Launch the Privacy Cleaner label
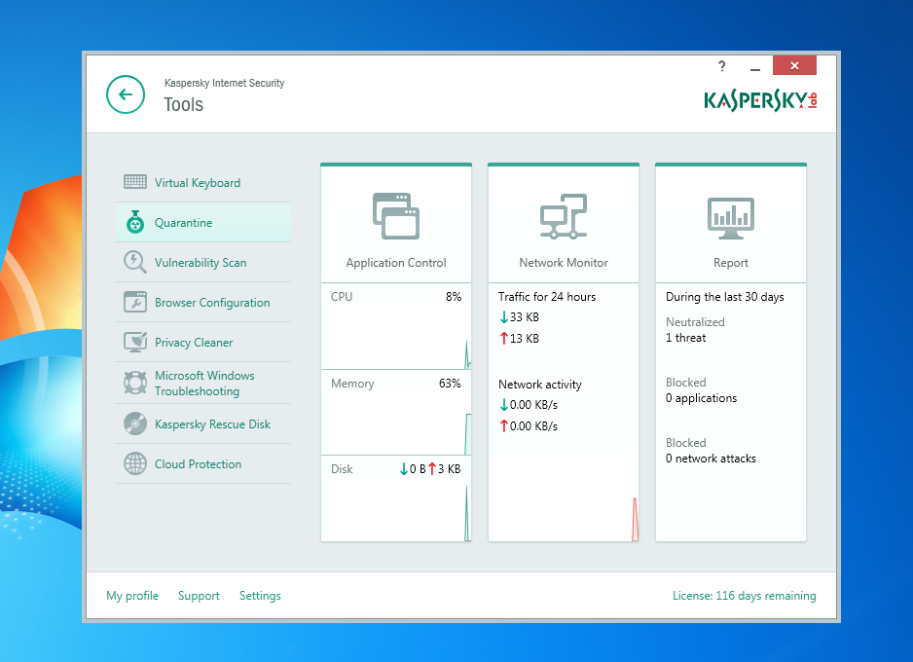 point(194,343)
